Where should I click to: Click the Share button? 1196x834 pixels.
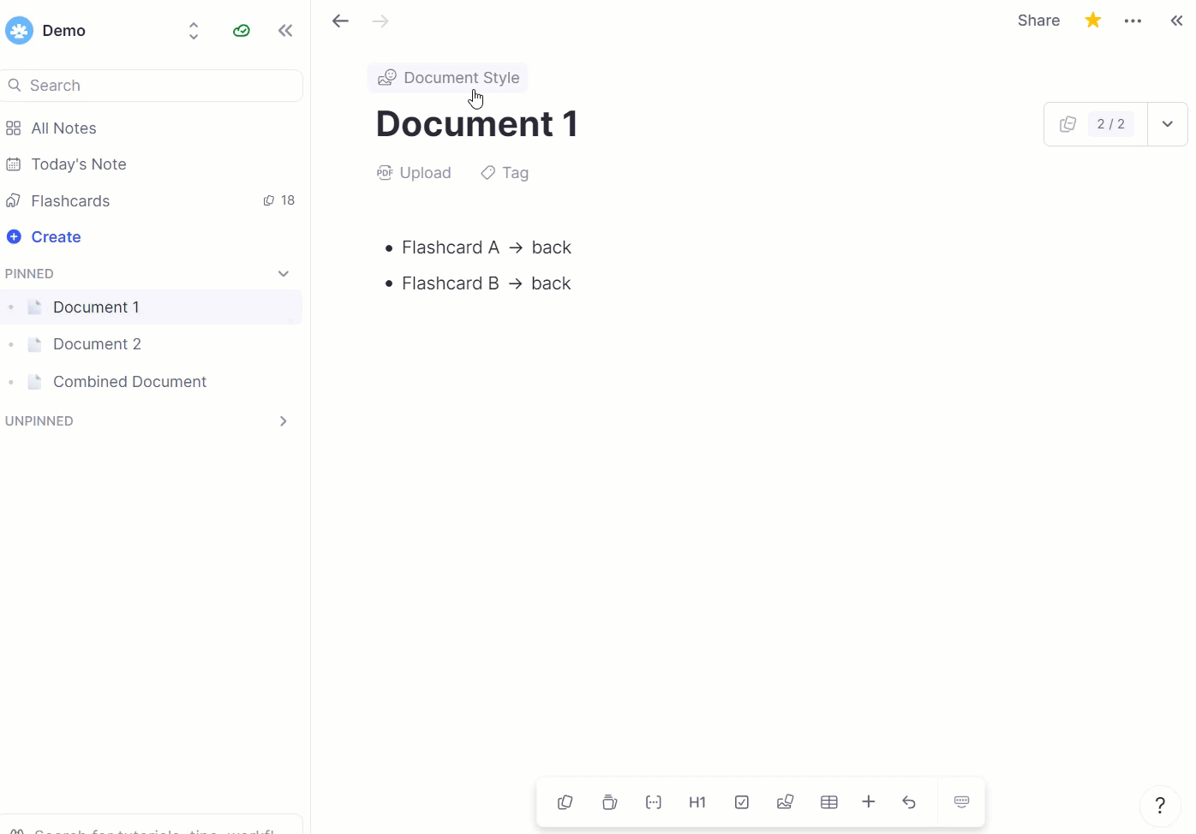point(1038,21)
